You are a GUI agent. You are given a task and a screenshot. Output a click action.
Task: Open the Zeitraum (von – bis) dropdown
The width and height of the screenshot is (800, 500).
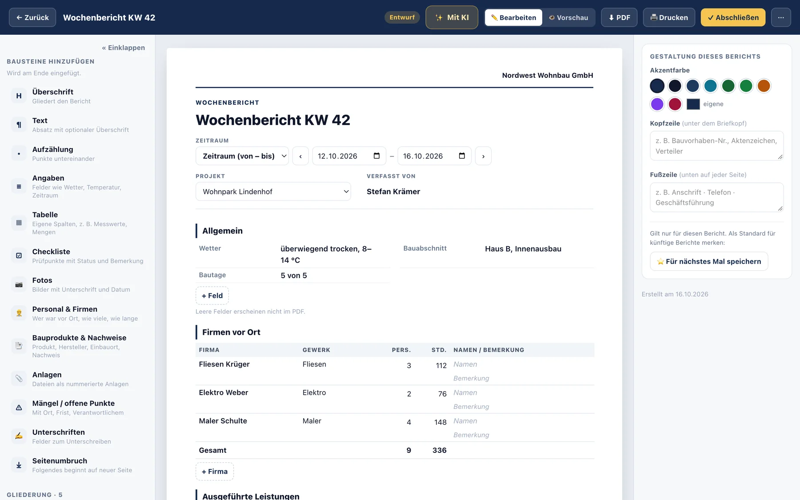click(242, 156)
